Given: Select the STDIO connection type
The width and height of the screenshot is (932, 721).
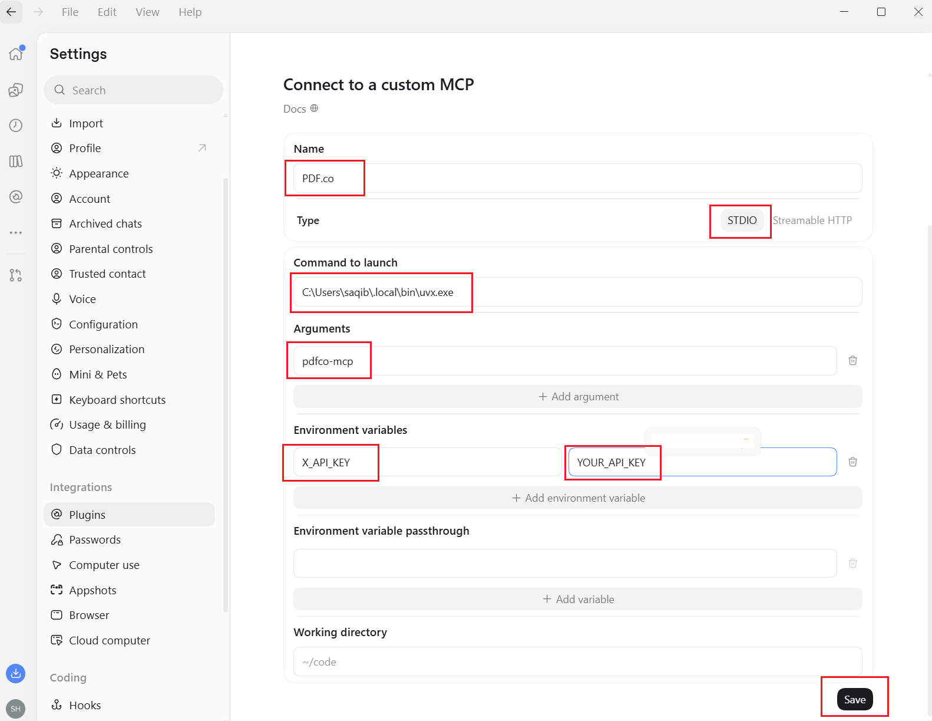Looking at the screenshot, I should click(742, 220).
